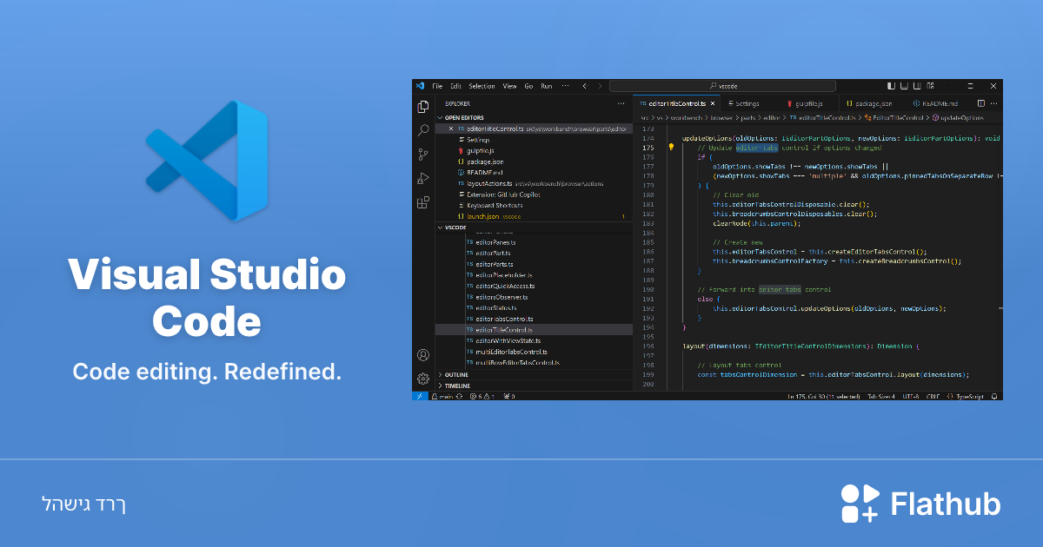Click the Explorer icon in the activity bar
This screenshot has height=547, width=1043.
[422, 105]
